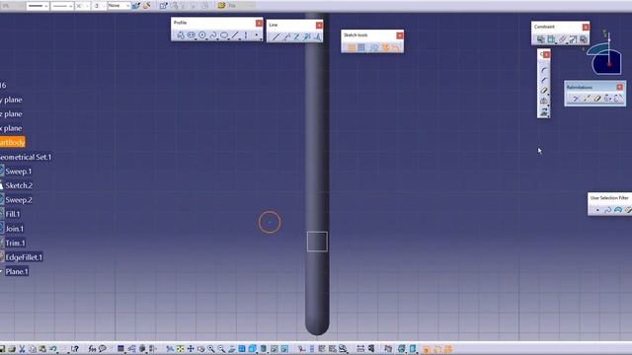Select Break tool in Relimitations toolbar
Viewport: 632px width, 355px height.
(x=587, y=99)
